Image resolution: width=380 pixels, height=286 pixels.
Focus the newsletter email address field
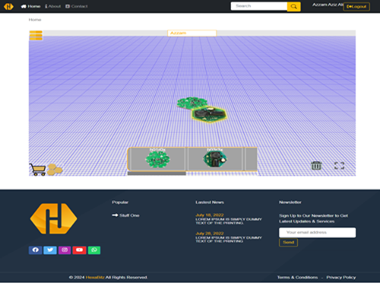tap(317, 232)
